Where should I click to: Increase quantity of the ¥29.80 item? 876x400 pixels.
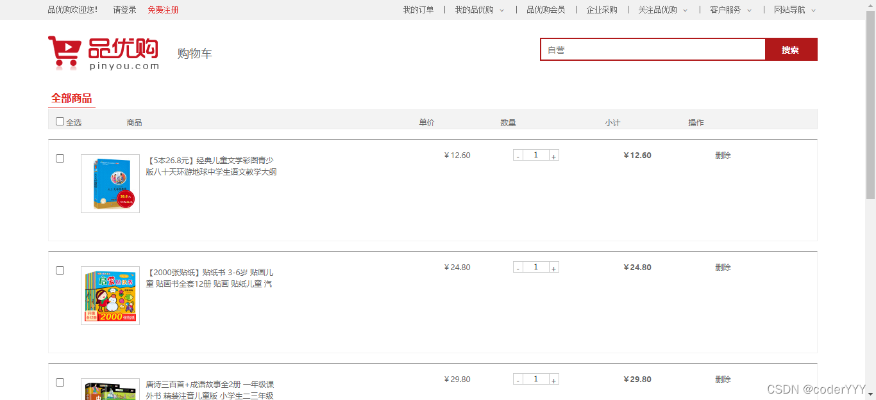tap(554, 380)
